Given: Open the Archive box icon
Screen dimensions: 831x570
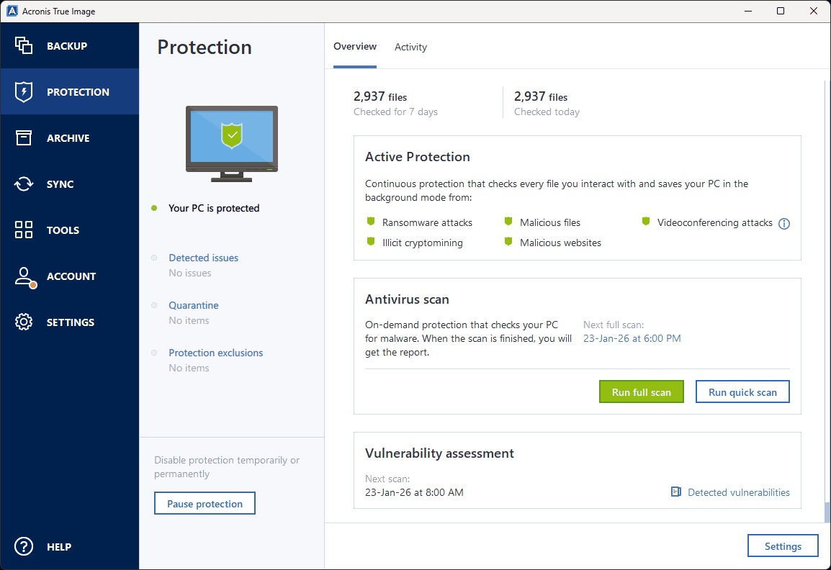Looking at the screenshot, I should (24, 138).
